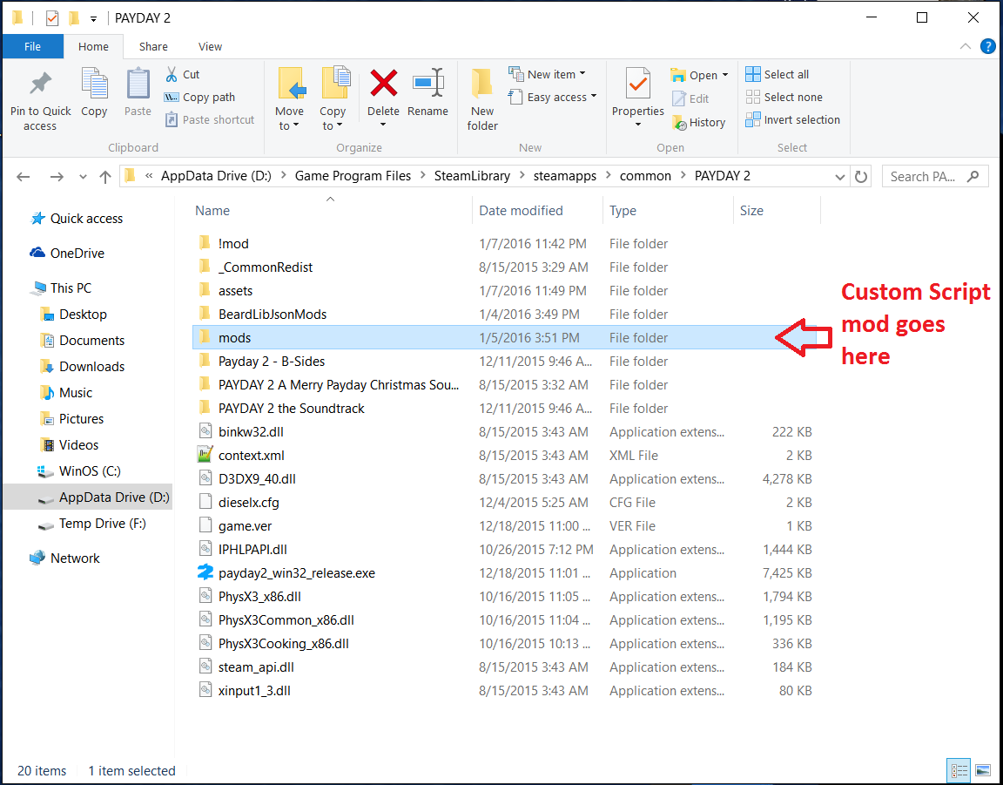Open Copy to menu
This screenshot has height=785, width=1003.
(333, 99)
